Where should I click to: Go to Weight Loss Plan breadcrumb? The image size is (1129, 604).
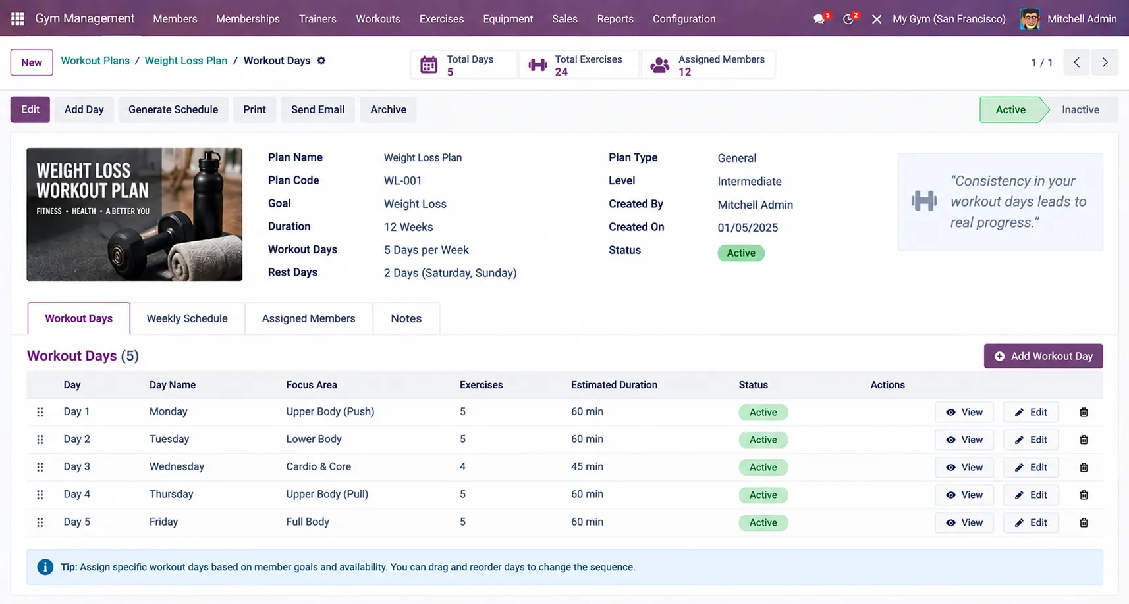186,61
